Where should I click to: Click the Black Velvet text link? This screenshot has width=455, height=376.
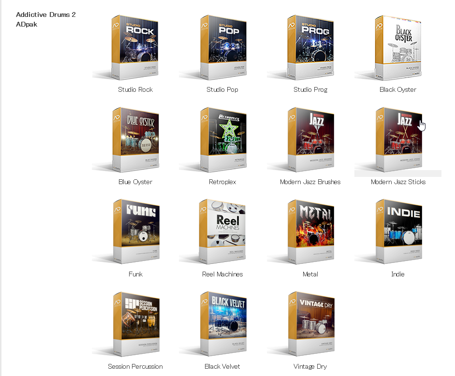click(222, 366)
